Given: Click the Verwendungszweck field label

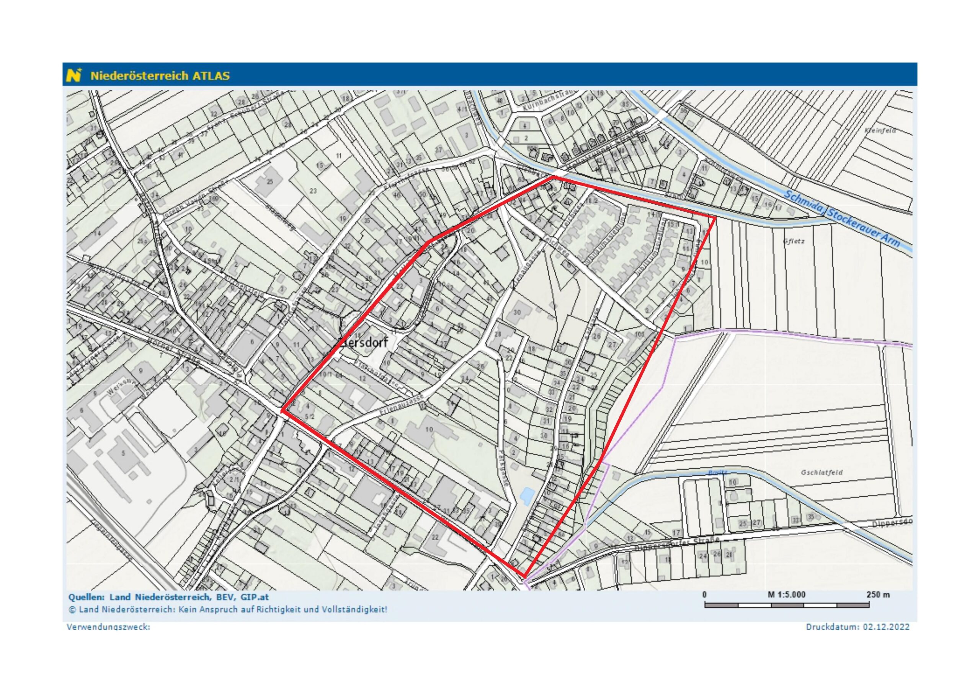Looking at the screenshot, I should (108, 627).
